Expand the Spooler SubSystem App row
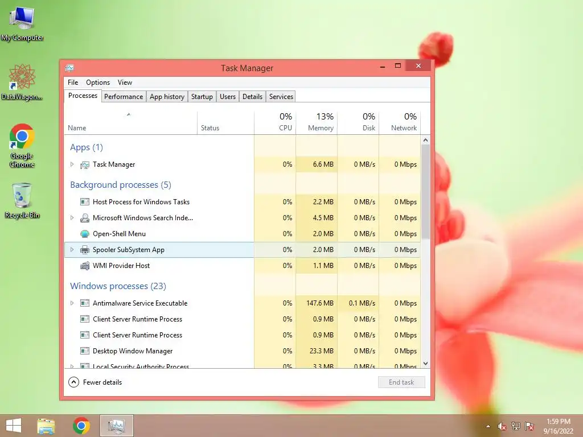The height and width of the screenshot is (437, 583). click(72, 250)
